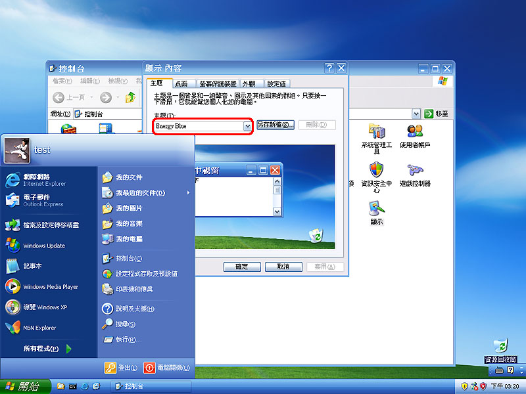Click the test user account picture
The width and height of the screenshot is (526, 394).
pos(17,150)
